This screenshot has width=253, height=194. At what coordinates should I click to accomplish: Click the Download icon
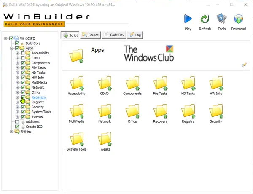click(x=239, y=19)
